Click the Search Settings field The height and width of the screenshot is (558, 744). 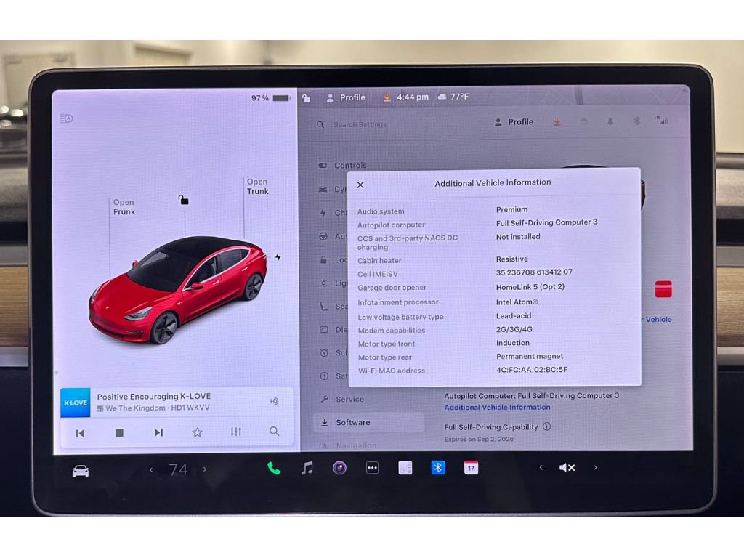pyautogui.click(x=360, y=124)
